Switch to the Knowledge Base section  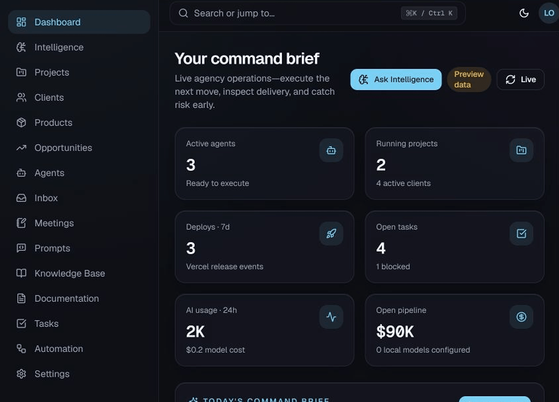(79, 273)
